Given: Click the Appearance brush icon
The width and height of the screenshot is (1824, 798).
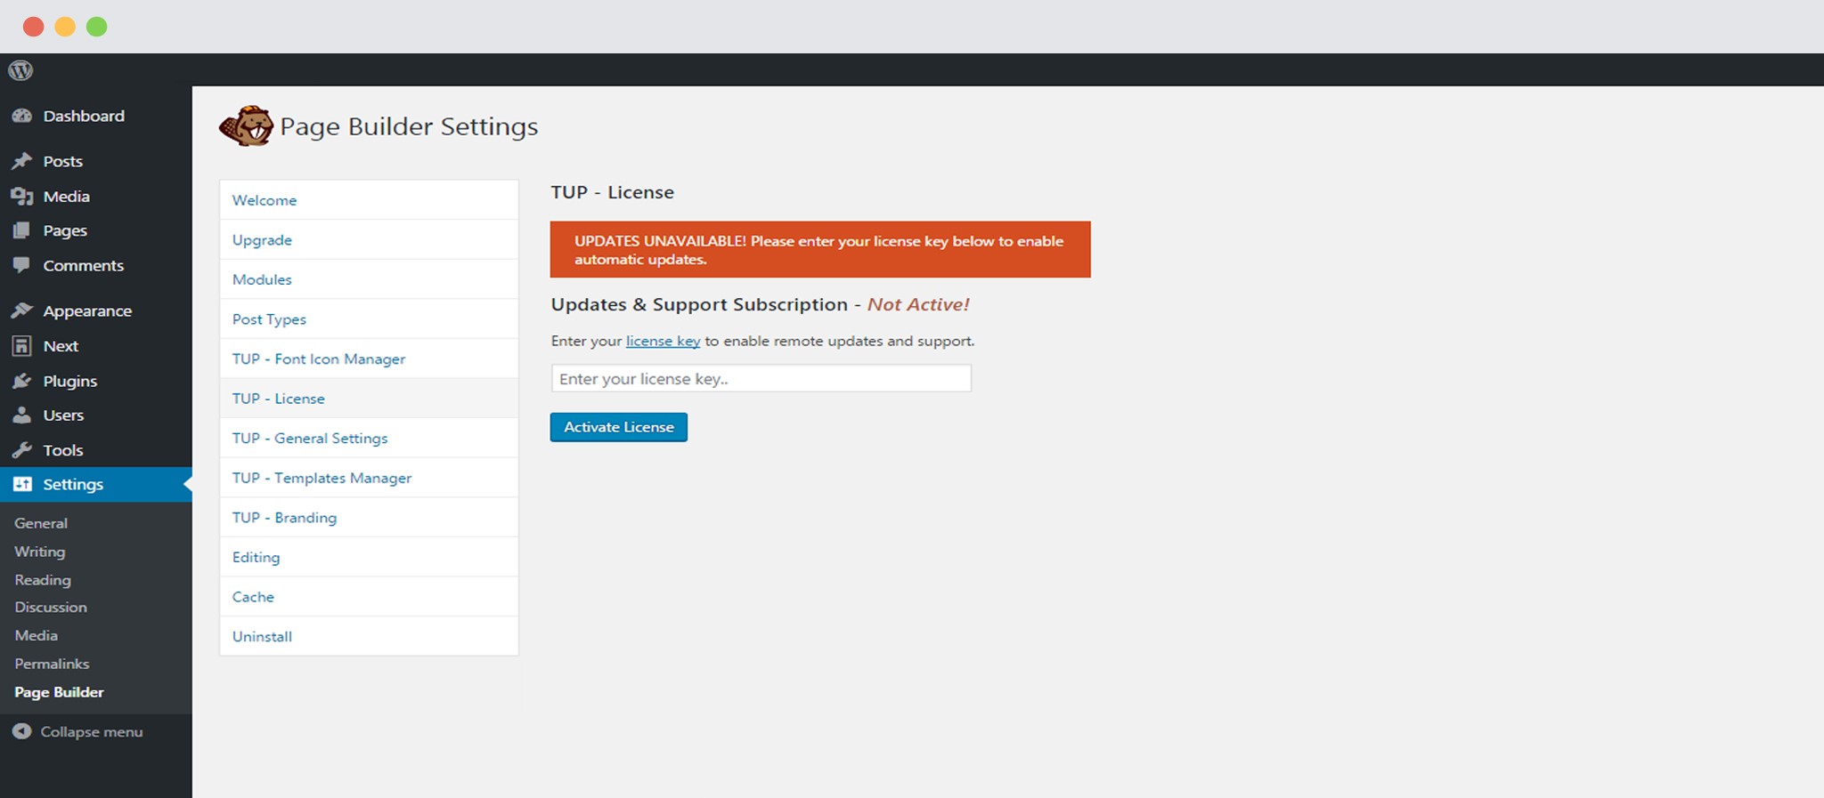Looking at the screenshot, I should (x=21, y=310).
